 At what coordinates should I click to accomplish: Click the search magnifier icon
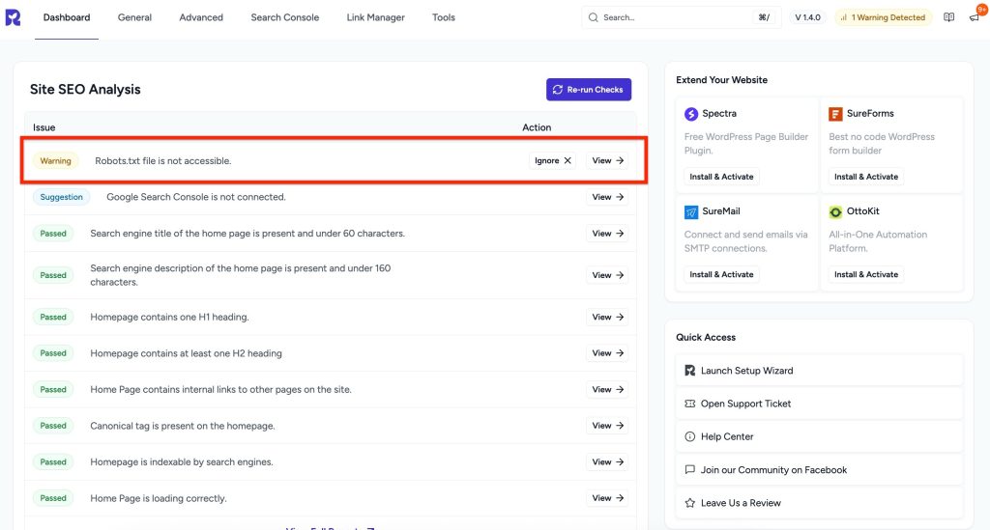[593, 17]
